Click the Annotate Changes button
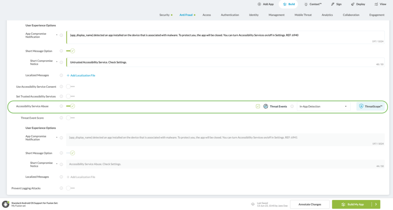 pos(310,204)
